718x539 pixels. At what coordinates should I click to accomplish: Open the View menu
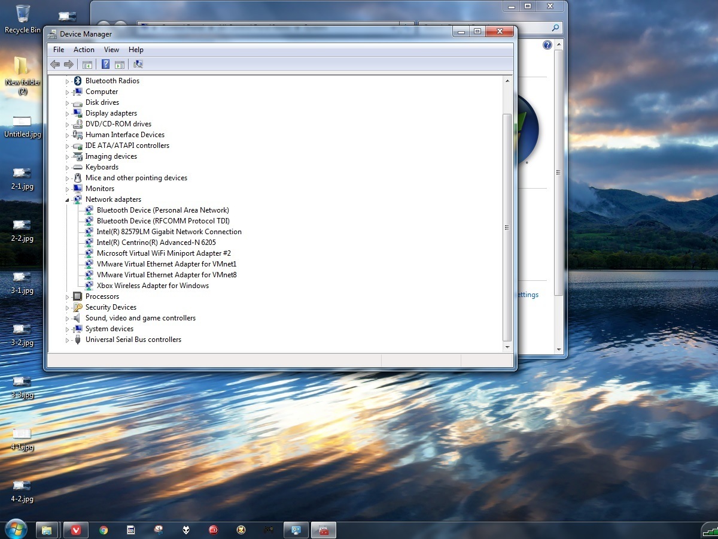[x=111, y=50]
